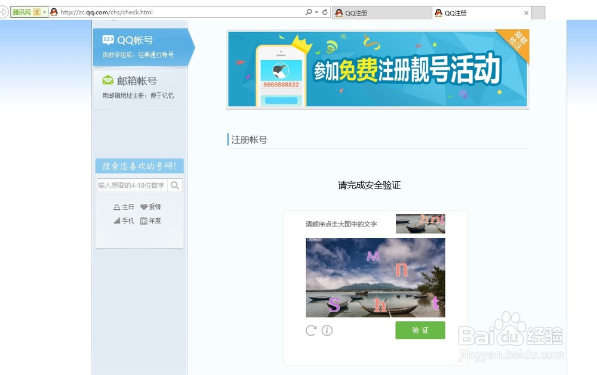Click letter t in the captcha image
This screenshot has width=597, height=375.
pyautogui.click(x=436, y=303)
